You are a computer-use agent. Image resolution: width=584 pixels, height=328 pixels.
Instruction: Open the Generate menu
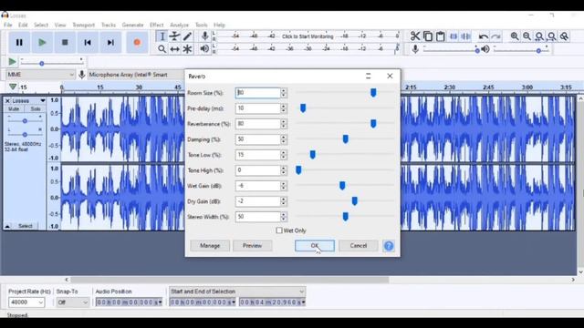tap(132, 25)
